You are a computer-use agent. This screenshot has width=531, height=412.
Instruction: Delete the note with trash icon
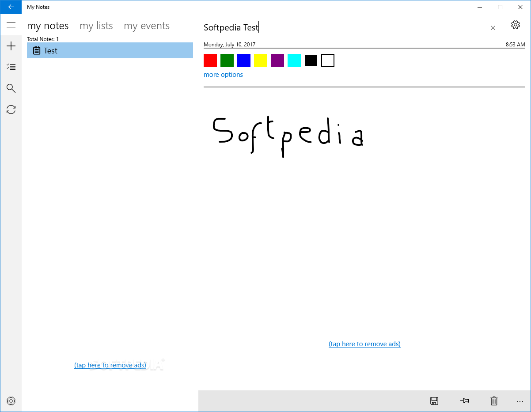click(x=494, y=401)
